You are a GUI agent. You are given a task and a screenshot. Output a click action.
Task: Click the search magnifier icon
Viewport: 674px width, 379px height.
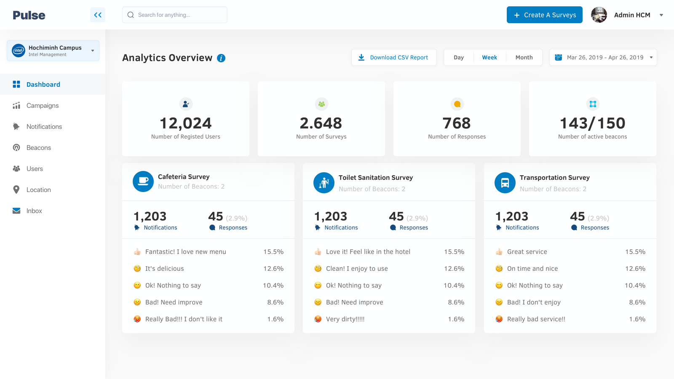(x=131, y=15)
